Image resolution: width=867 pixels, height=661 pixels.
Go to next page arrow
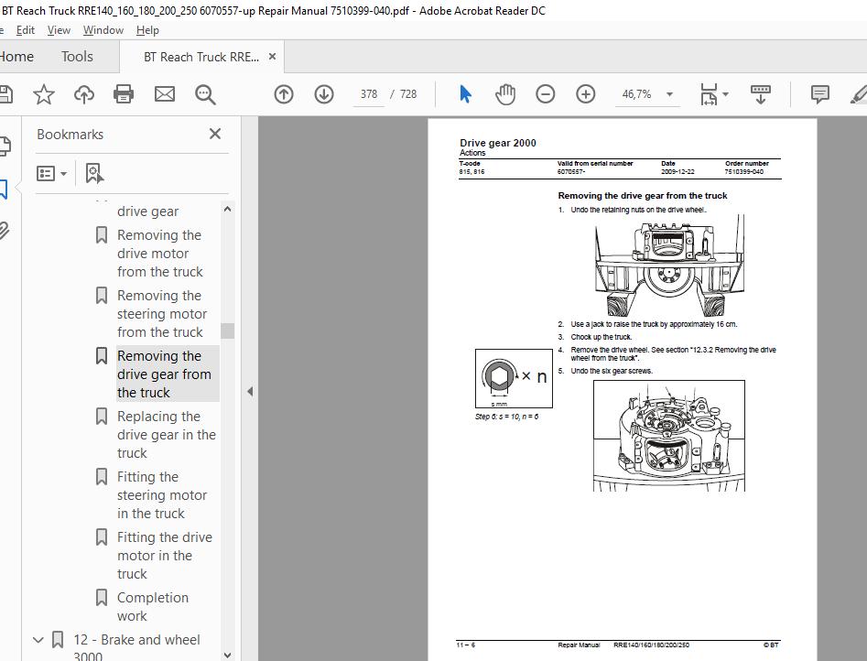click(324, 94)
